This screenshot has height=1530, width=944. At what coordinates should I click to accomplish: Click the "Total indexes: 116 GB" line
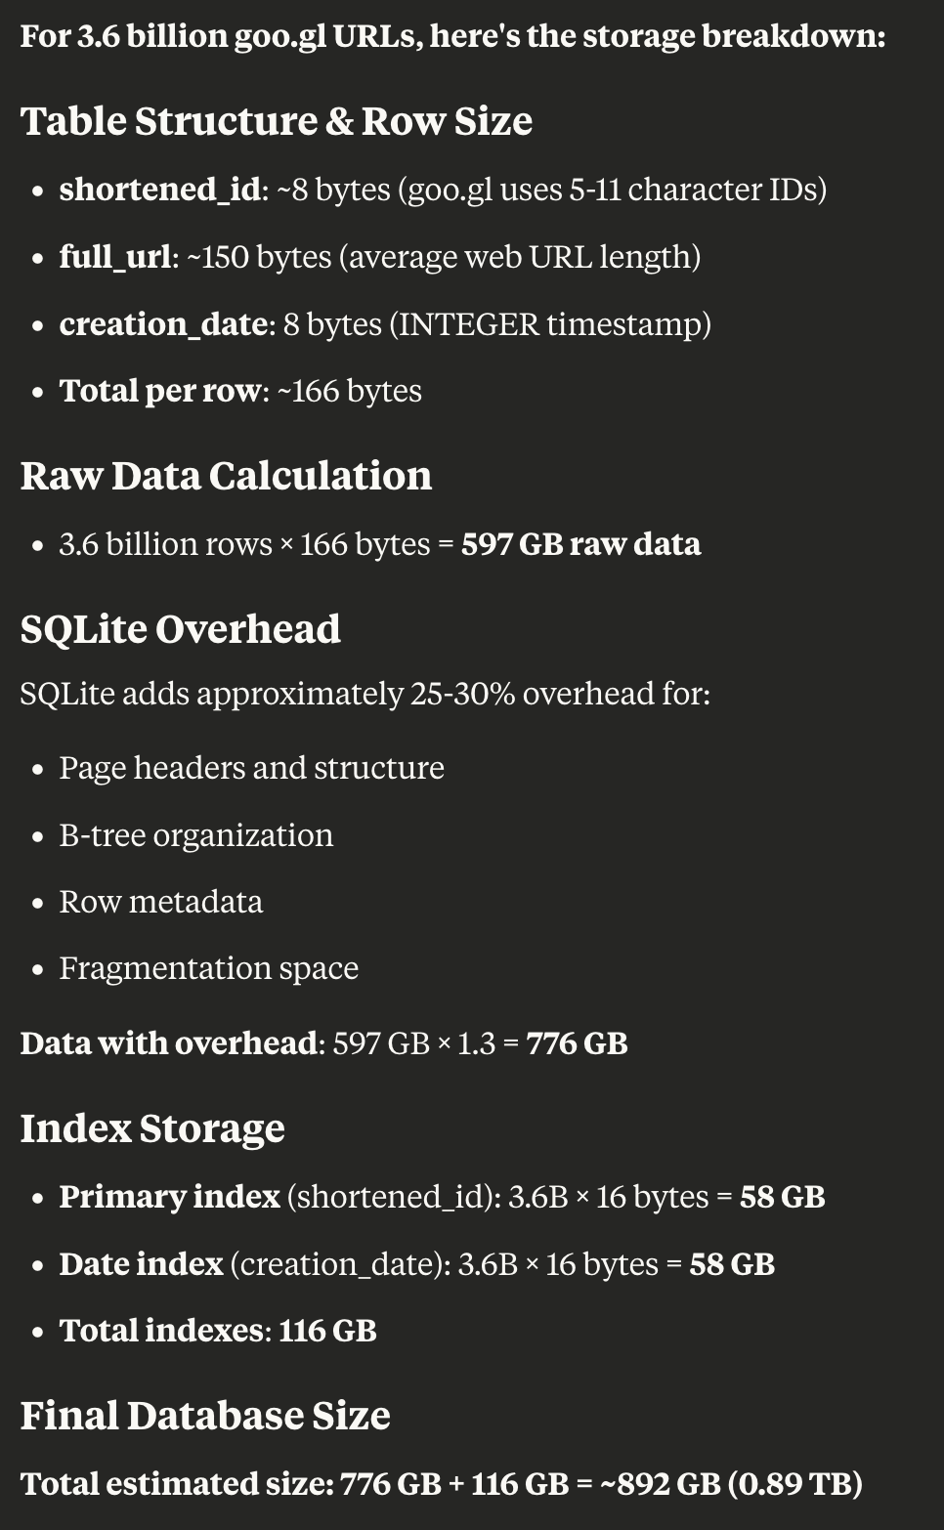[x=217, y=1331]
